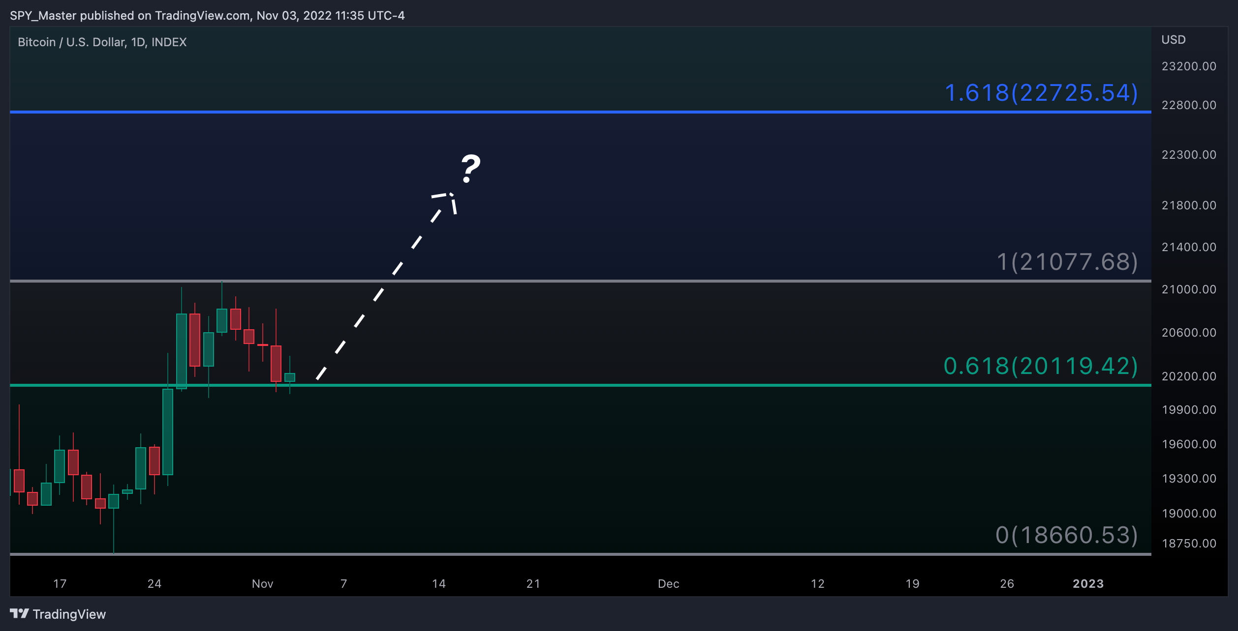
Task: Click the 18750.00 price axis value
Action: (1189, 544)
